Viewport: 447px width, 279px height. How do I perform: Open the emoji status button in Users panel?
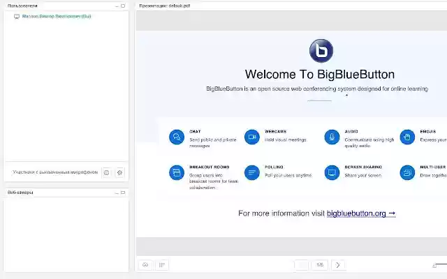tap(107, 172)
